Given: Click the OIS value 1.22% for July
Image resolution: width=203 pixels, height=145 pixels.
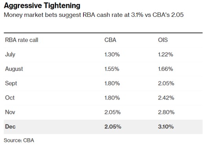Looking at the screenshot, I should (165, 54).
